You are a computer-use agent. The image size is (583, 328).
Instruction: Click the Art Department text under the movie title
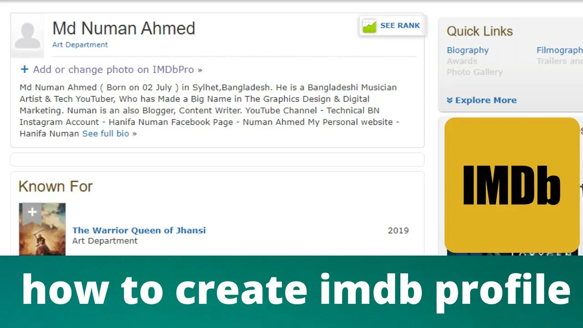tap(105, 241)
